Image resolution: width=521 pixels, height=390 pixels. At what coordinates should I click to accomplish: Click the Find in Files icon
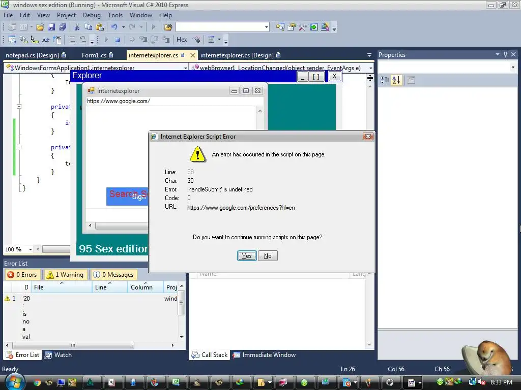pyautogui.click(x=168, y=27)
